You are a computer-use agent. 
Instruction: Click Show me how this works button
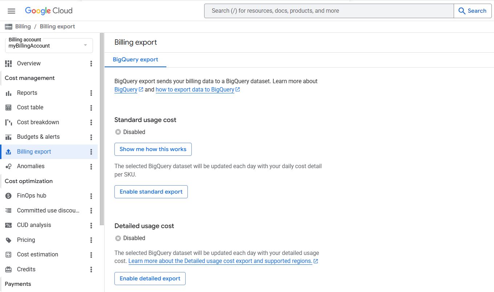(153, 149)
